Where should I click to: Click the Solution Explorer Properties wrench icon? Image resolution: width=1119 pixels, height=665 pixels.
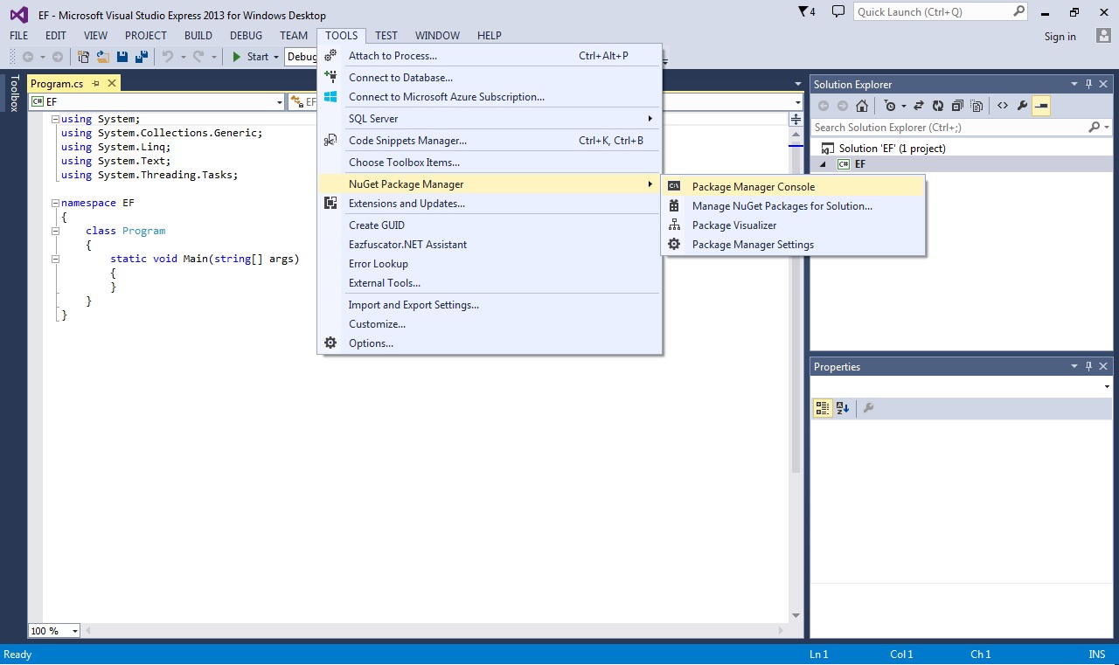1022,106
